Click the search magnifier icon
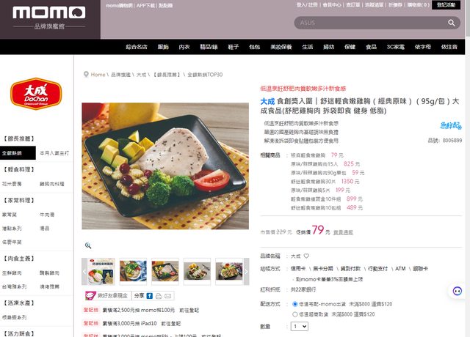Viewport: 470px width, 337px height. 452,23
